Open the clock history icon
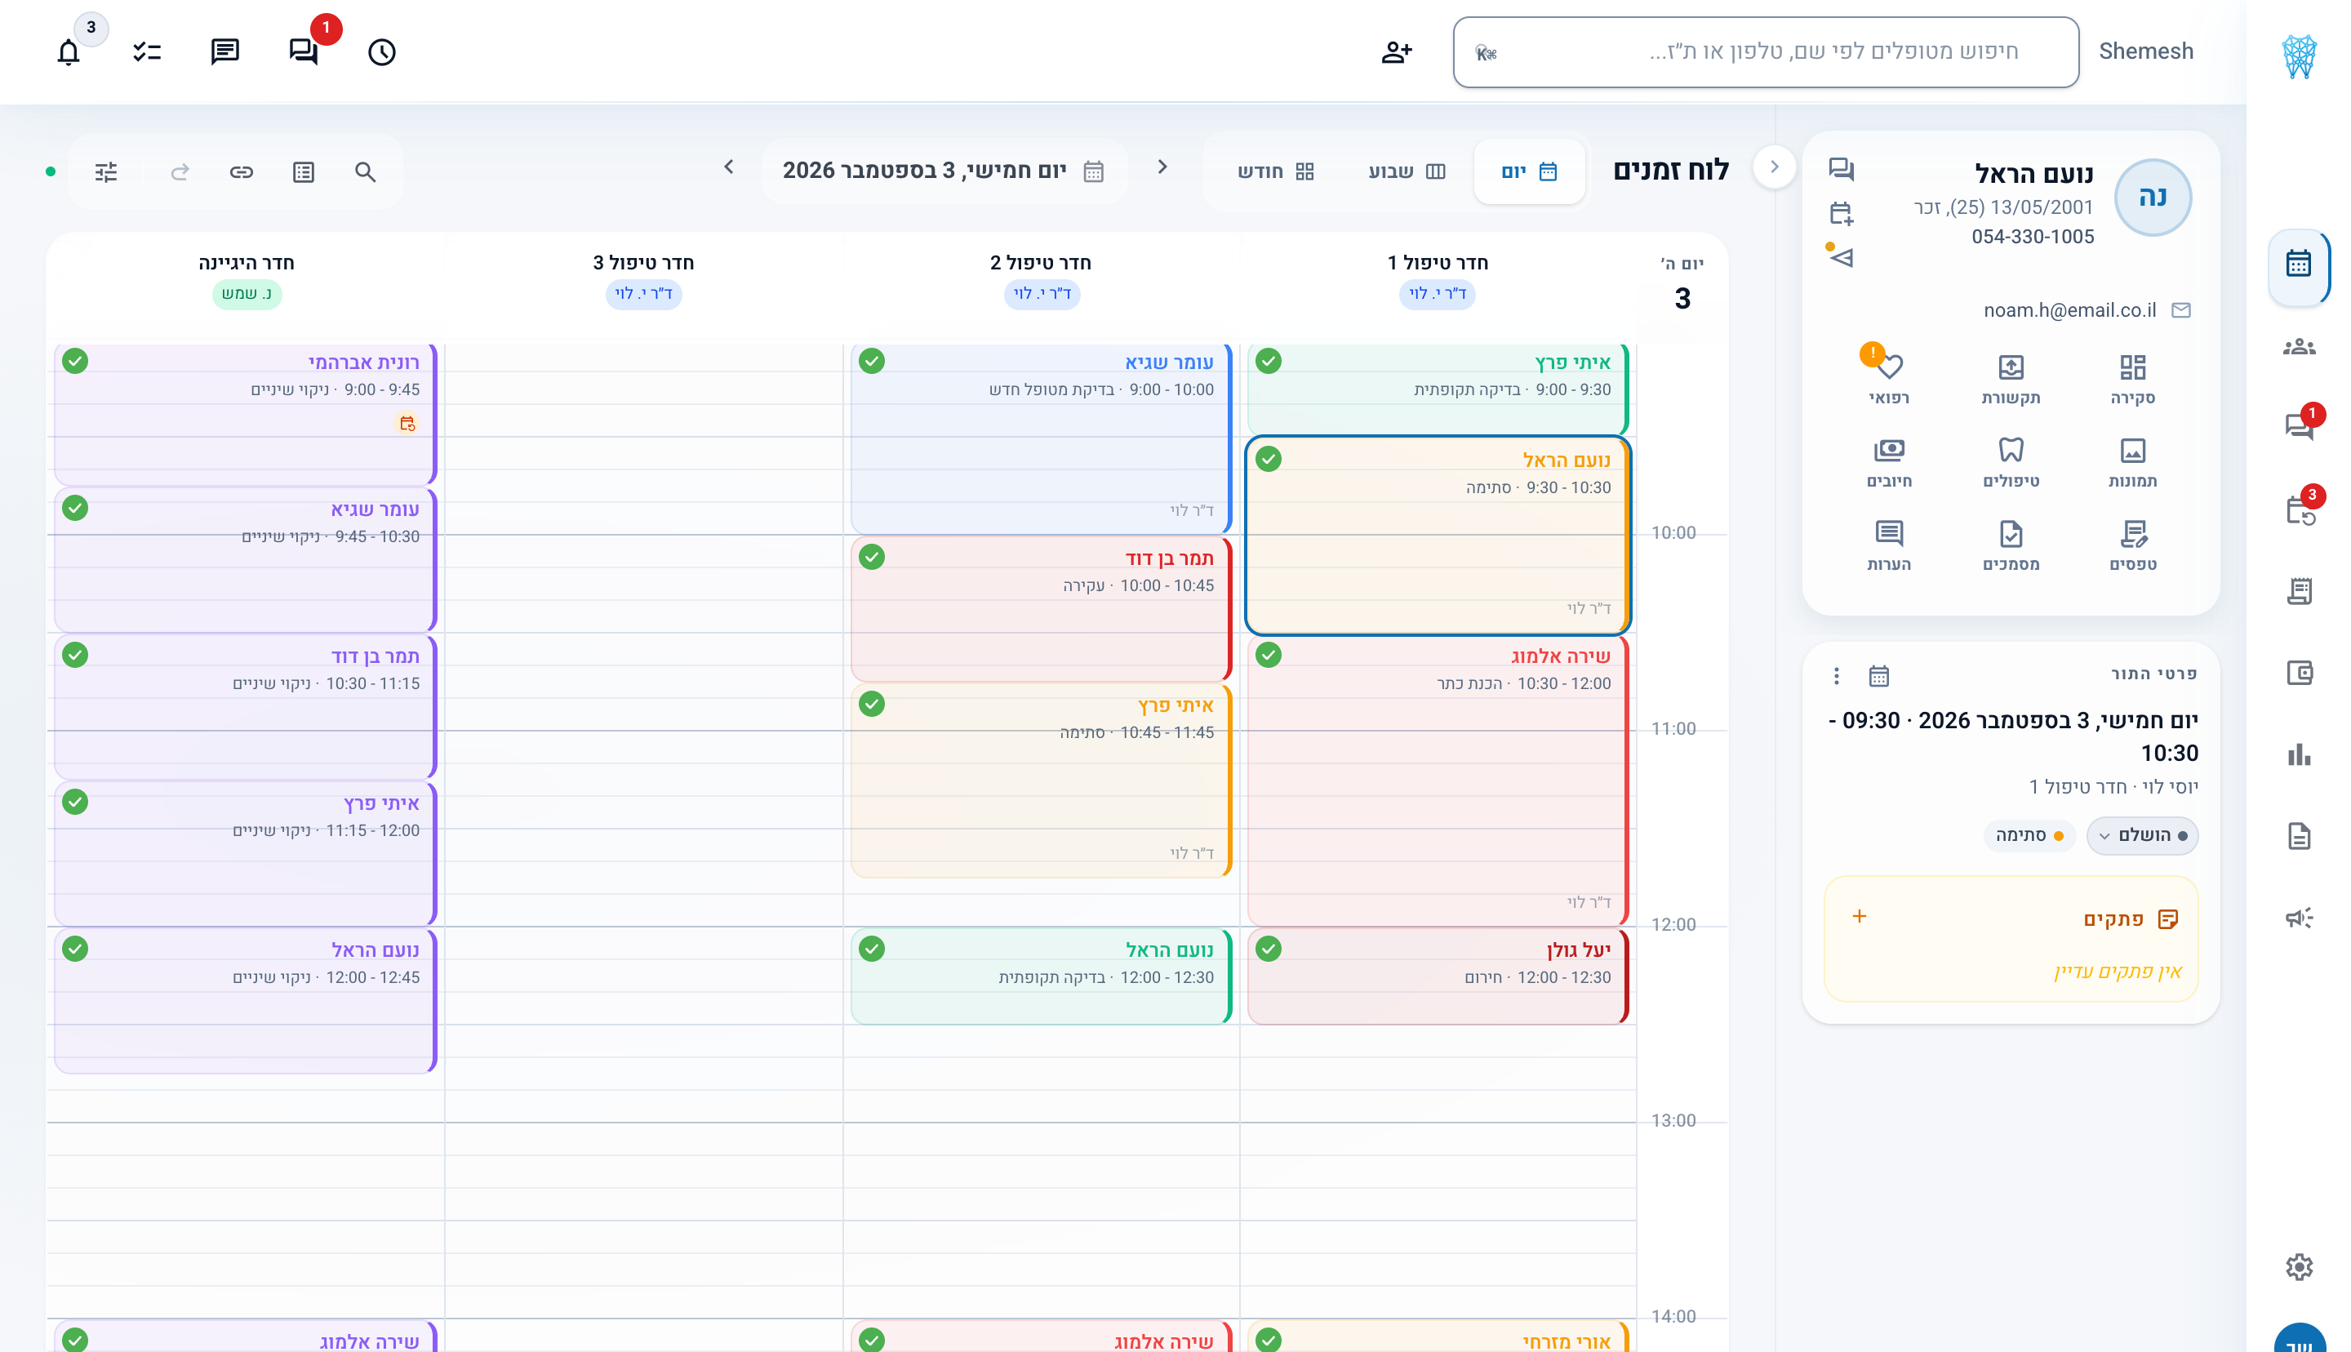This screenshot has width=2351, height=1352. click(381, 52)
